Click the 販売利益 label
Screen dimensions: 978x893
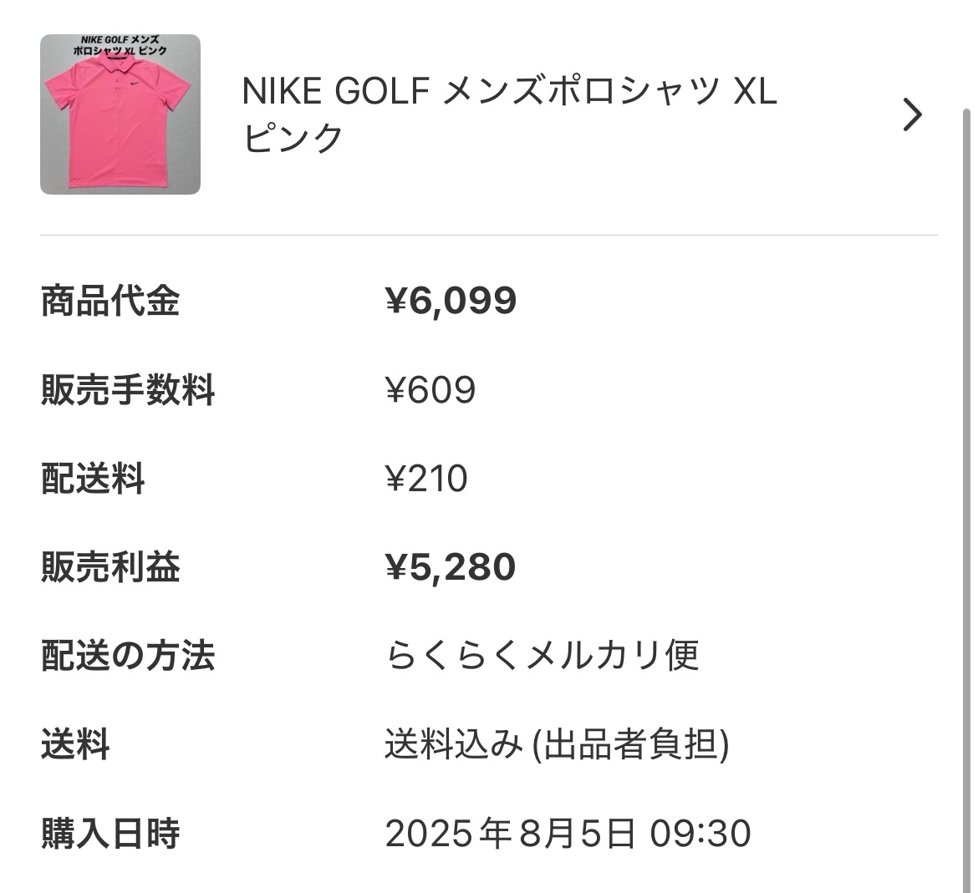coord(110,566)
